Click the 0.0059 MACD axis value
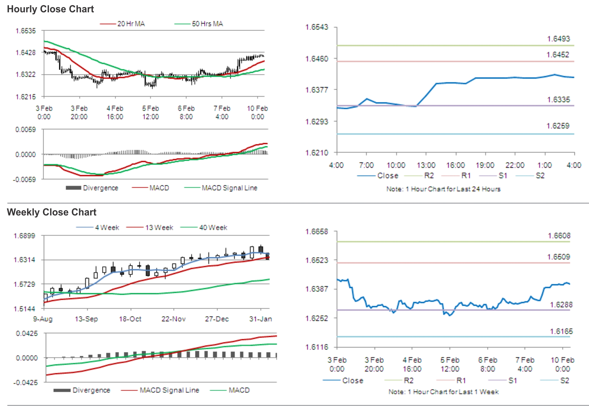 coord(26,130)
